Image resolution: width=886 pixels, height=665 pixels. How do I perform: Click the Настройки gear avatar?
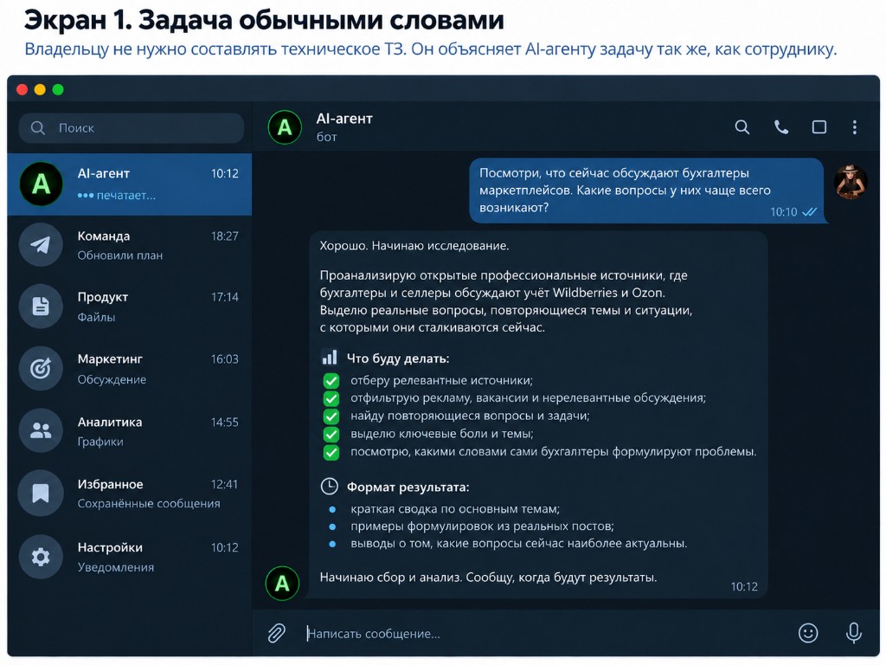(x=41, y=557)
